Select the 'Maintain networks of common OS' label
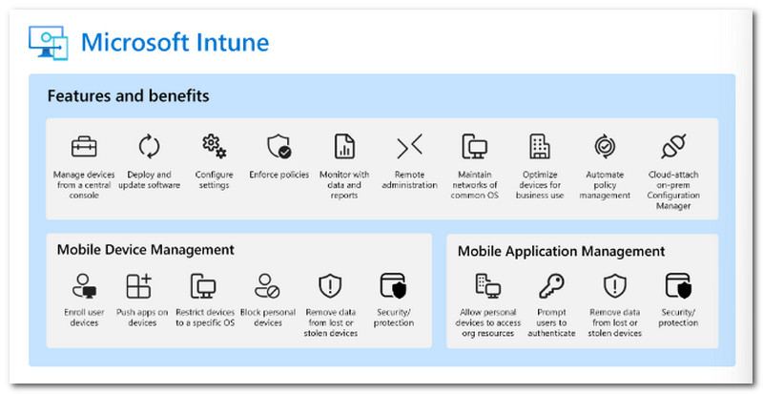Viewport: 763px width, 394px height. point(474,185)
